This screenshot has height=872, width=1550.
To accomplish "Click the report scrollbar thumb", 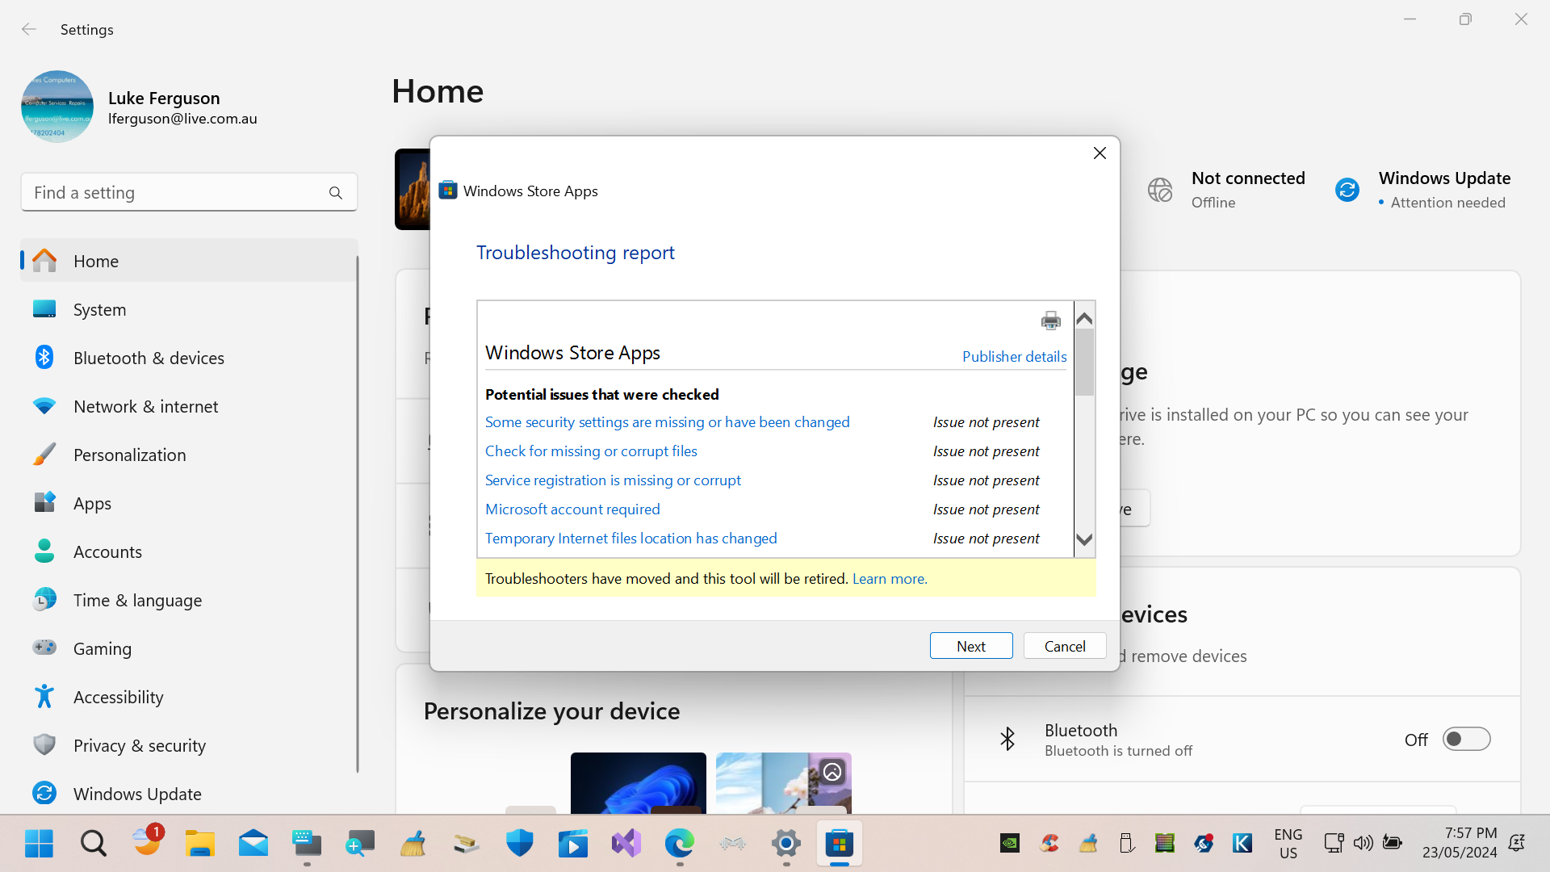I will [x=1084, y=363].
